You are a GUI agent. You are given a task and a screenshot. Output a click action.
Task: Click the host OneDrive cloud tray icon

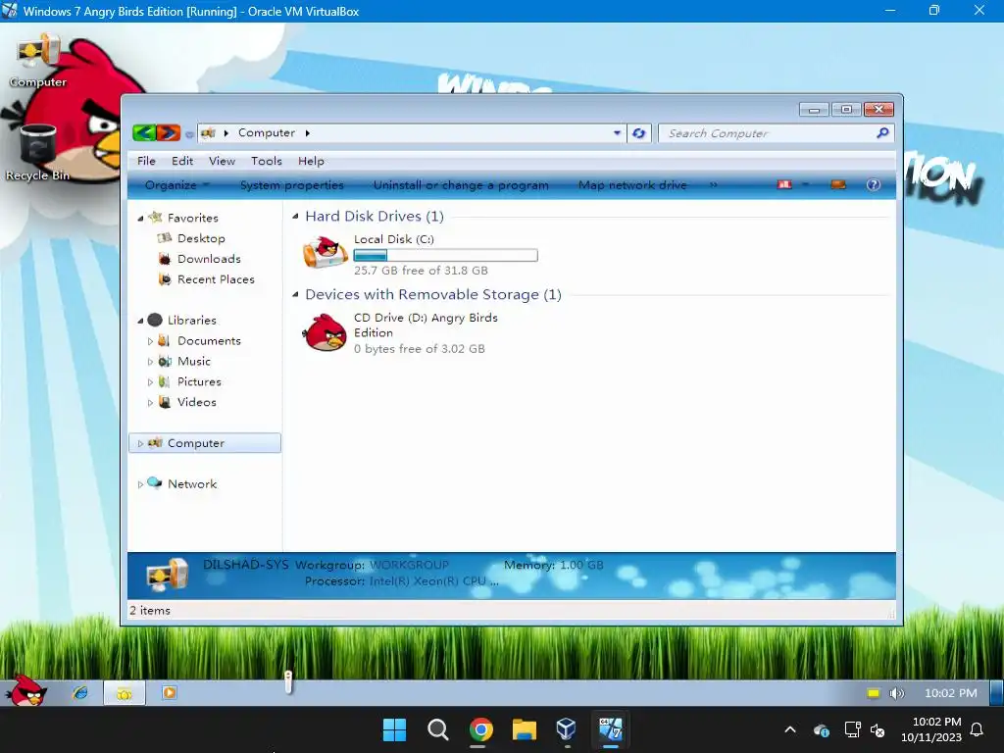pyautogui.click(x=822, y=729)
